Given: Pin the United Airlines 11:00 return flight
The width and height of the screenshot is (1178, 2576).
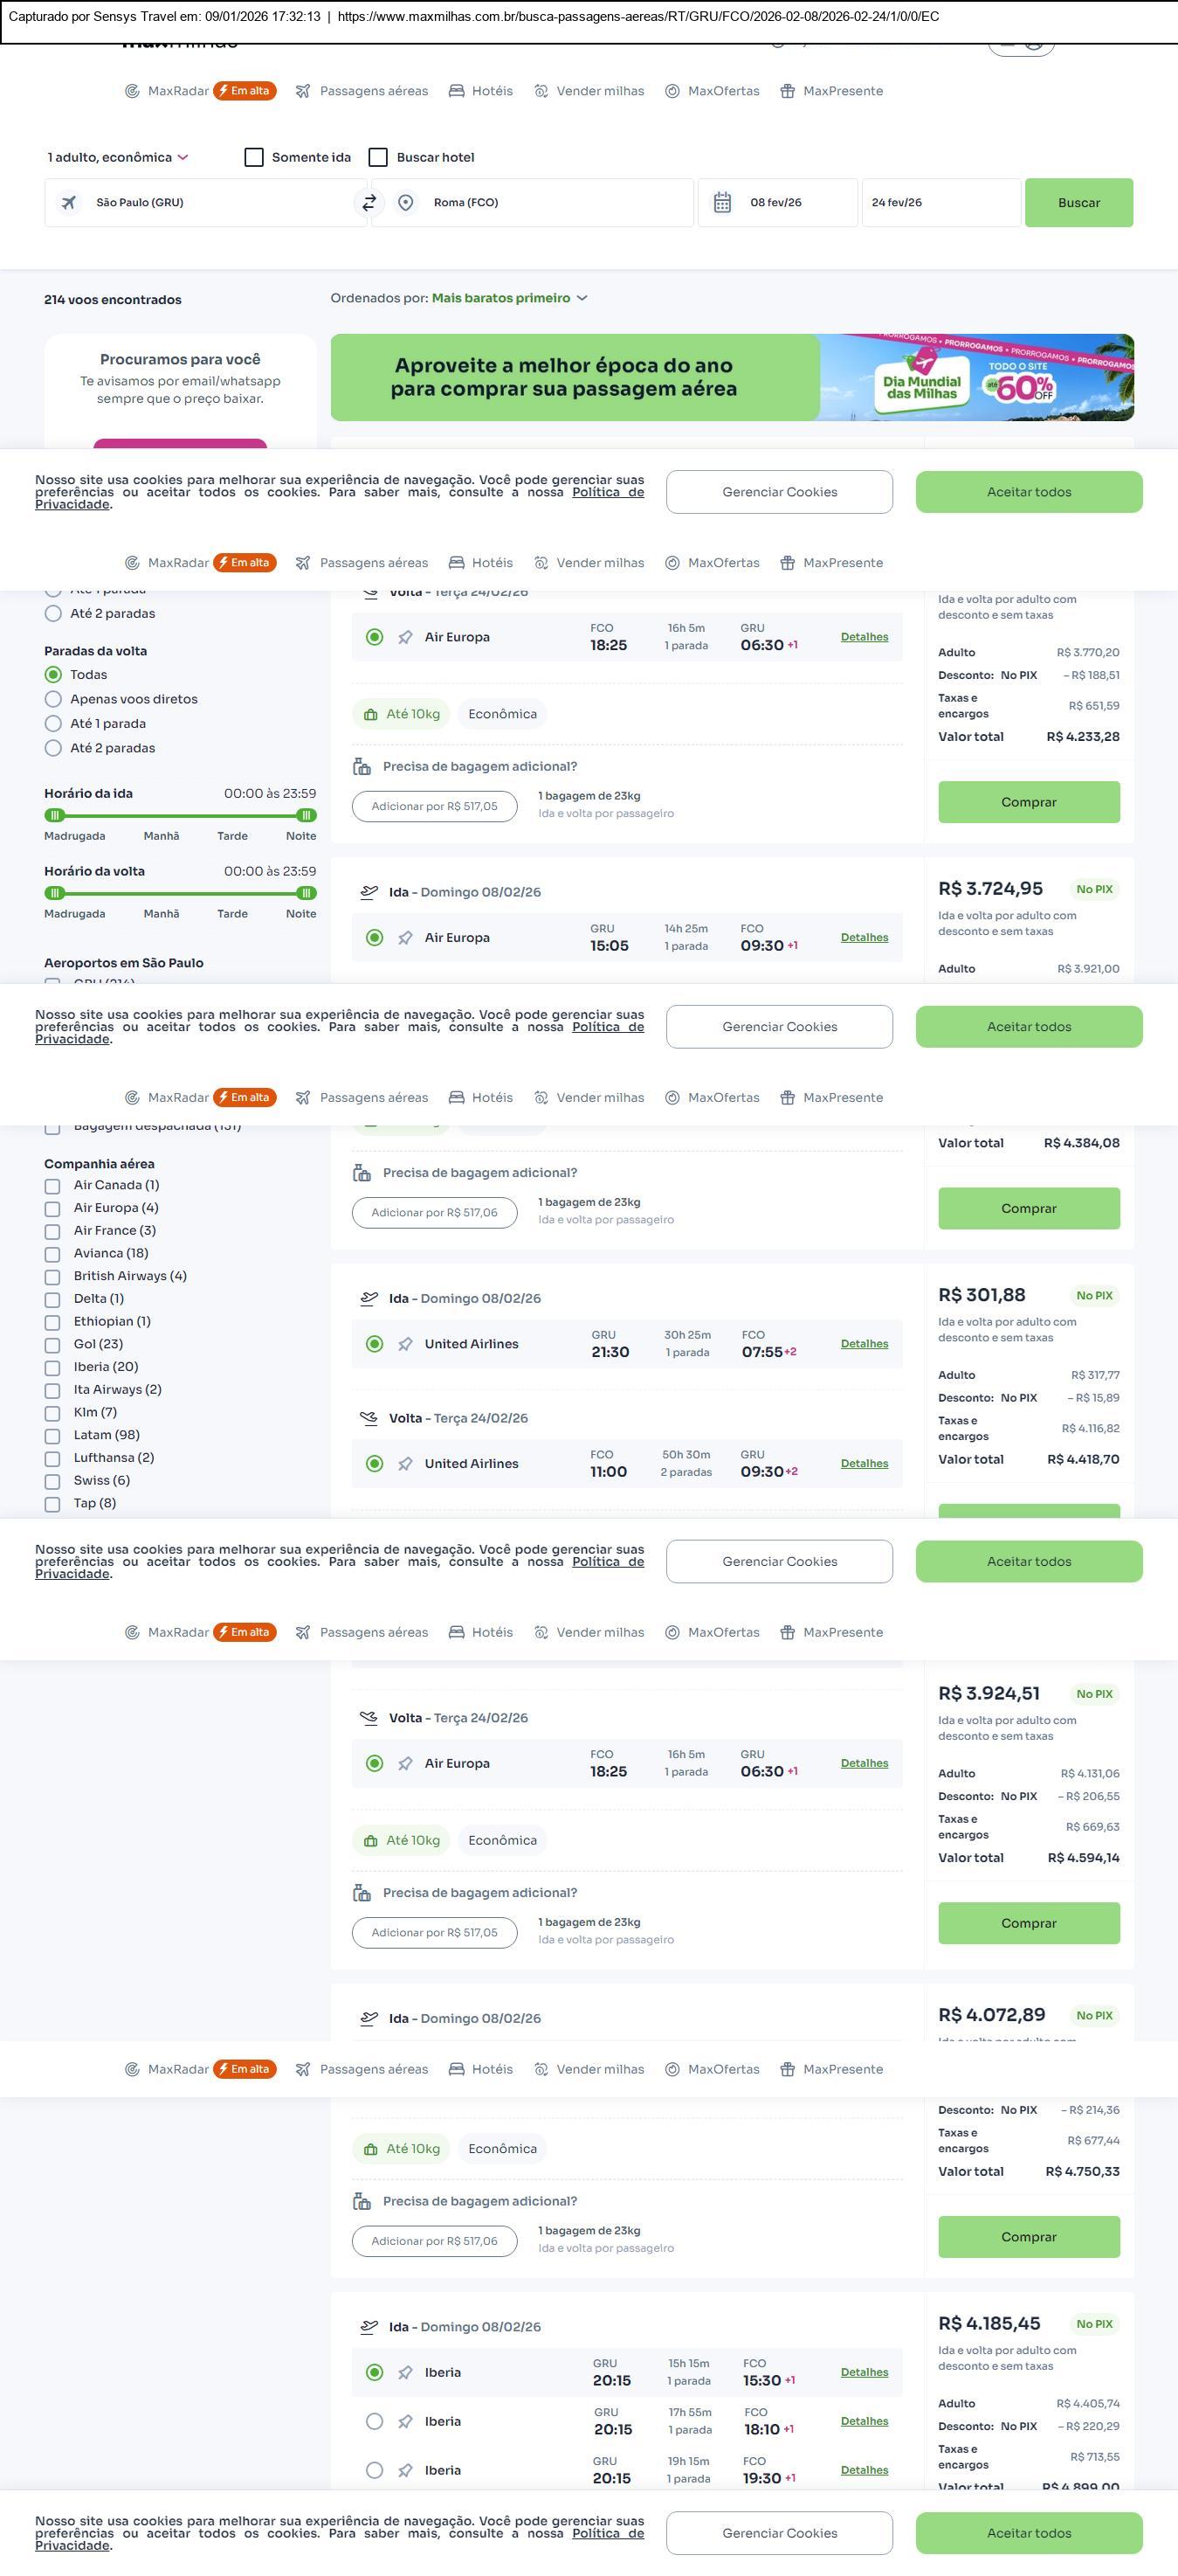Looking at the screenshot, I should [x=406, y=1464].
